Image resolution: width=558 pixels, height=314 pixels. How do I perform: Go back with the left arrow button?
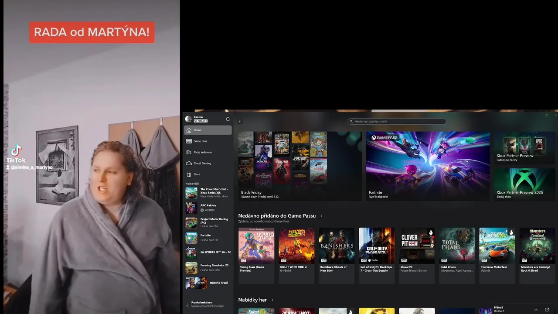[239, 122]
